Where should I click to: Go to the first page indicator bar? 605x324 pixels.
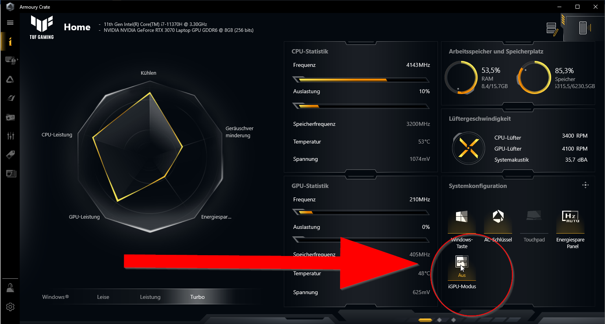[425, 320]
